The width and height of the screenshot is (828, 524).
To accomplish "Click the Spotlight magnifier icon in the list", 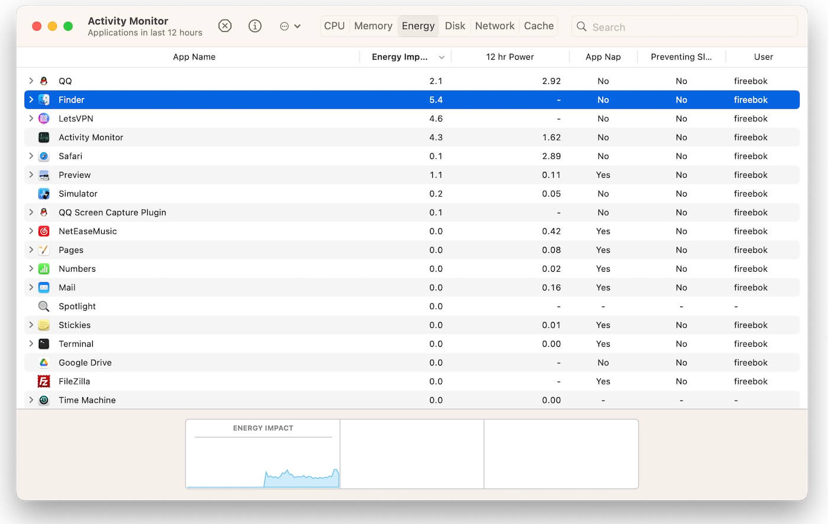I will (x=44, y=306).
